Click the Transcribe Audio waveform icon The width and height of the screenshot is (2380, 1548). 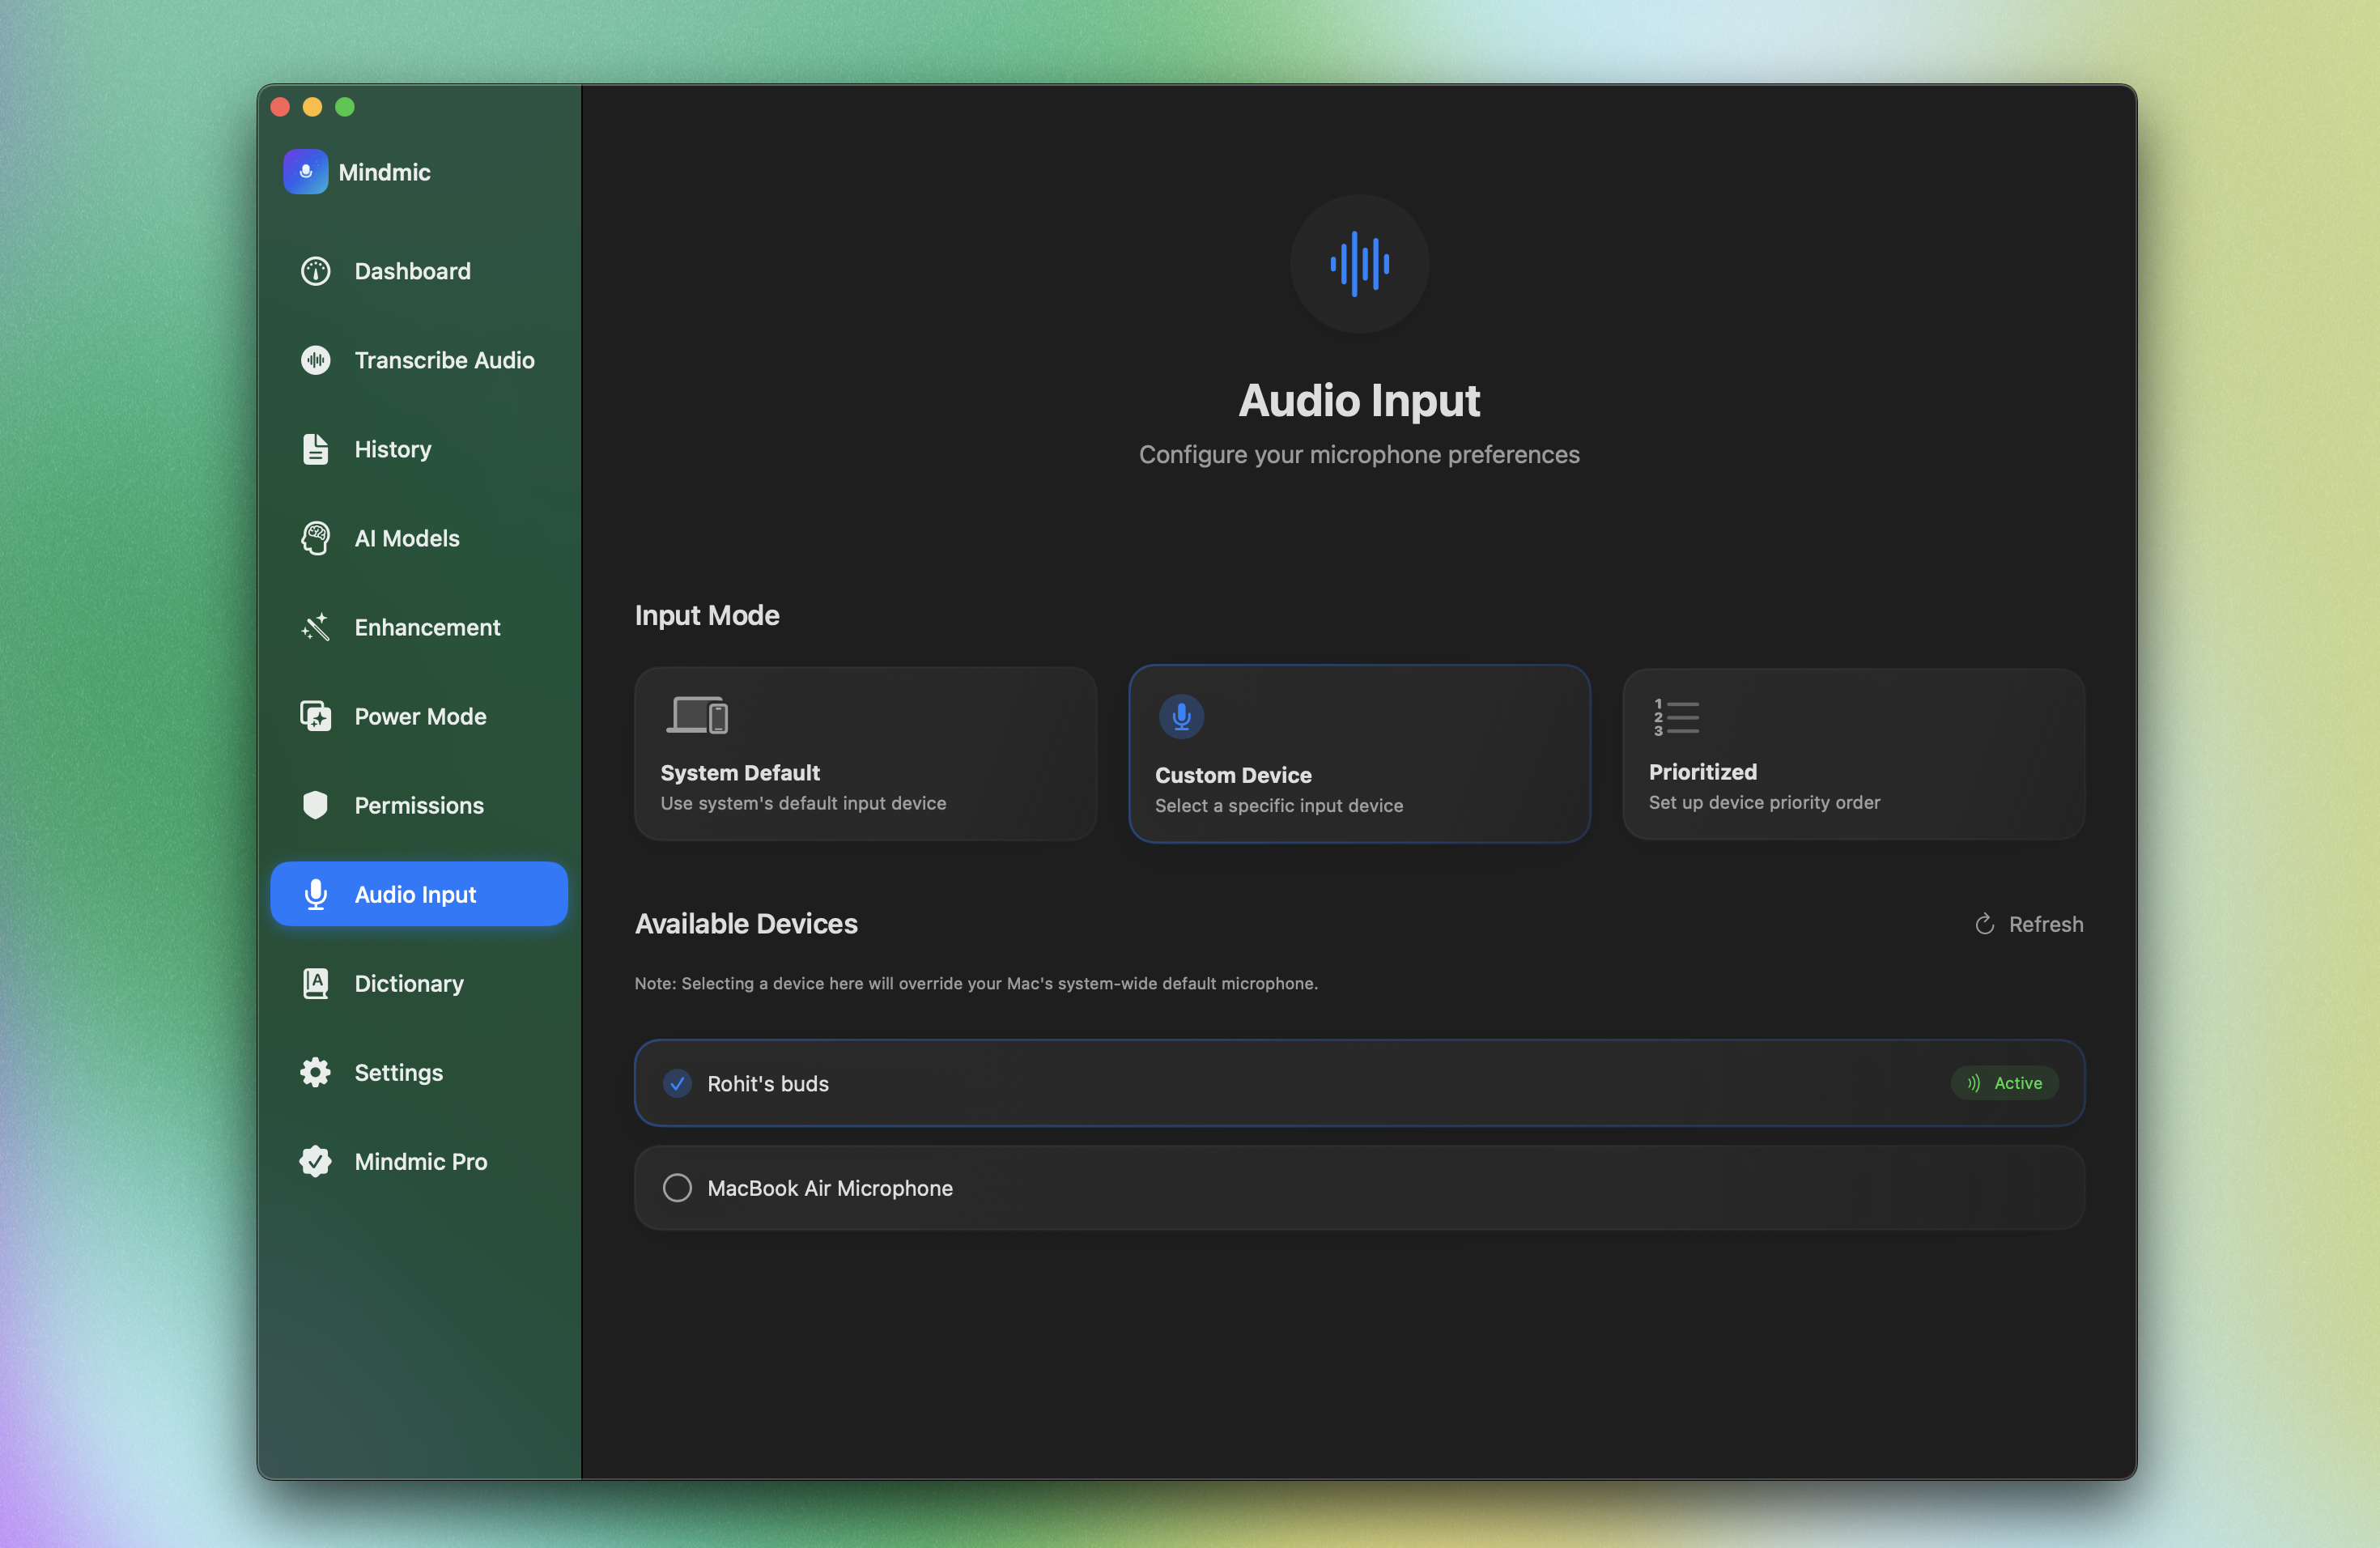click(x=315, y=360)
